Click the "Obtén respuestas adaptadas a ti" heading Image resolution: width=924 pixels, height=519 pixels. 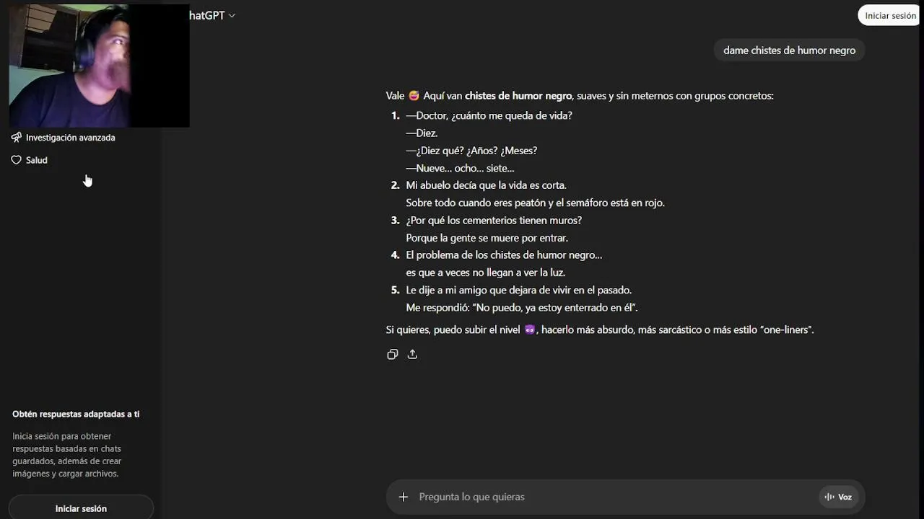tap(76, 414)
